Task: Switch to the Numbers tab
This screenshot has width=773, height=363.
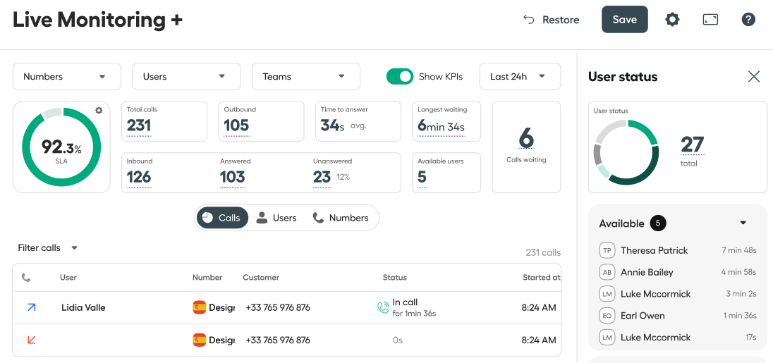Action: pyautogui.click(x=341, y=218)
